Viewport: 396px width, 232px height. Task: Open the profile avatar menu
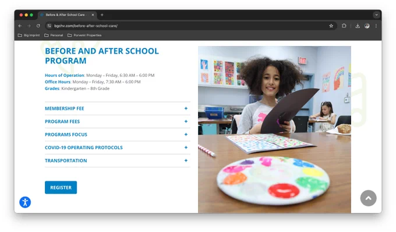[367, 26]
